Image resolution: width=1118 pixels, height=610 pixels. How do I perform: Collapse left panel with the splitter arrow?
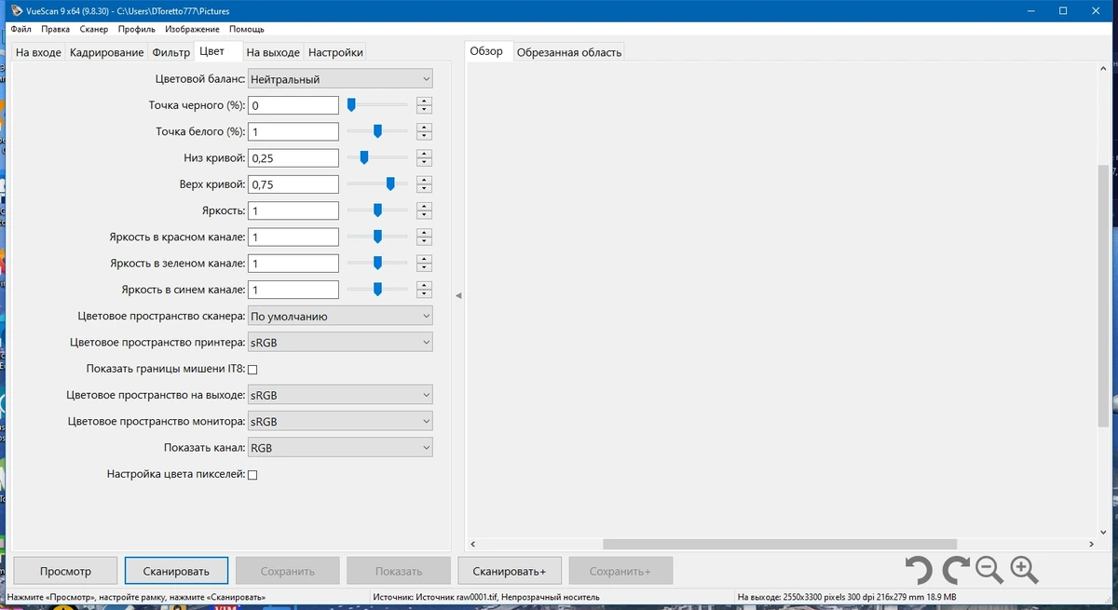pyautogui.click(x=458, y=295)
